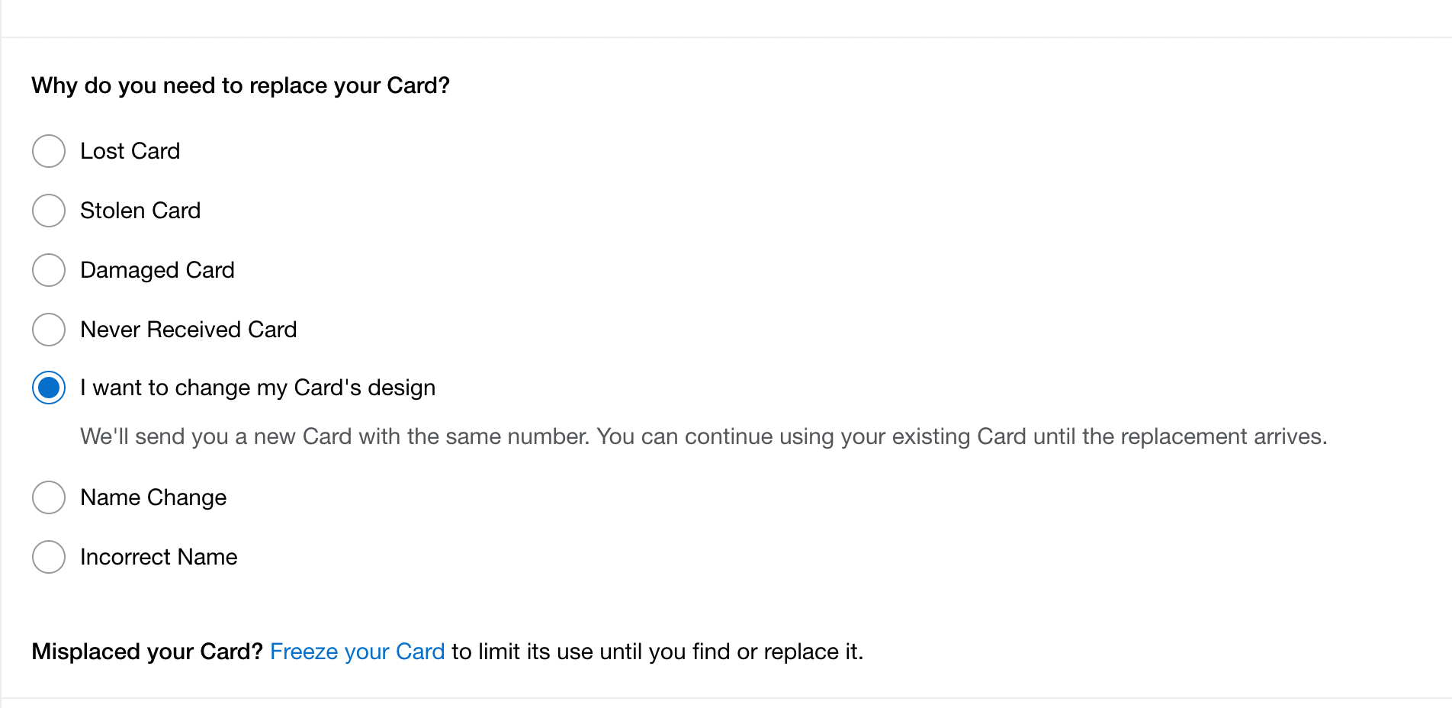
Task: Click the "Damaged Card" label text
Action: tap(157, 270)
